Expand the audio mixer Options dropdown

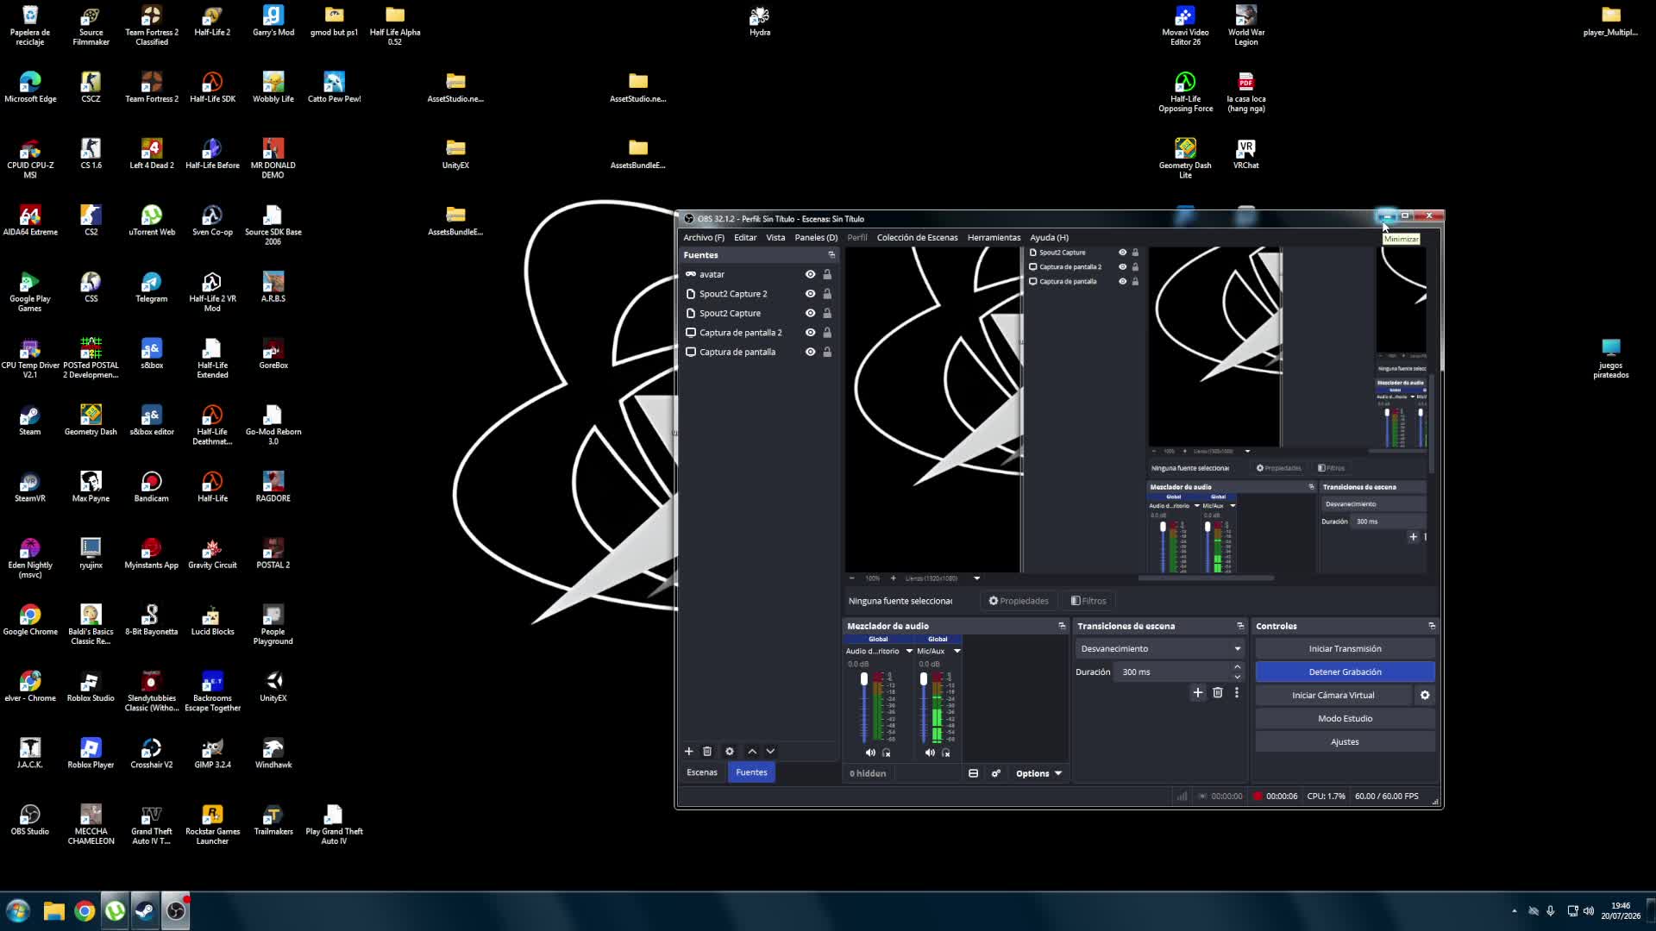pyautogui.click(x=1038, y=773)
